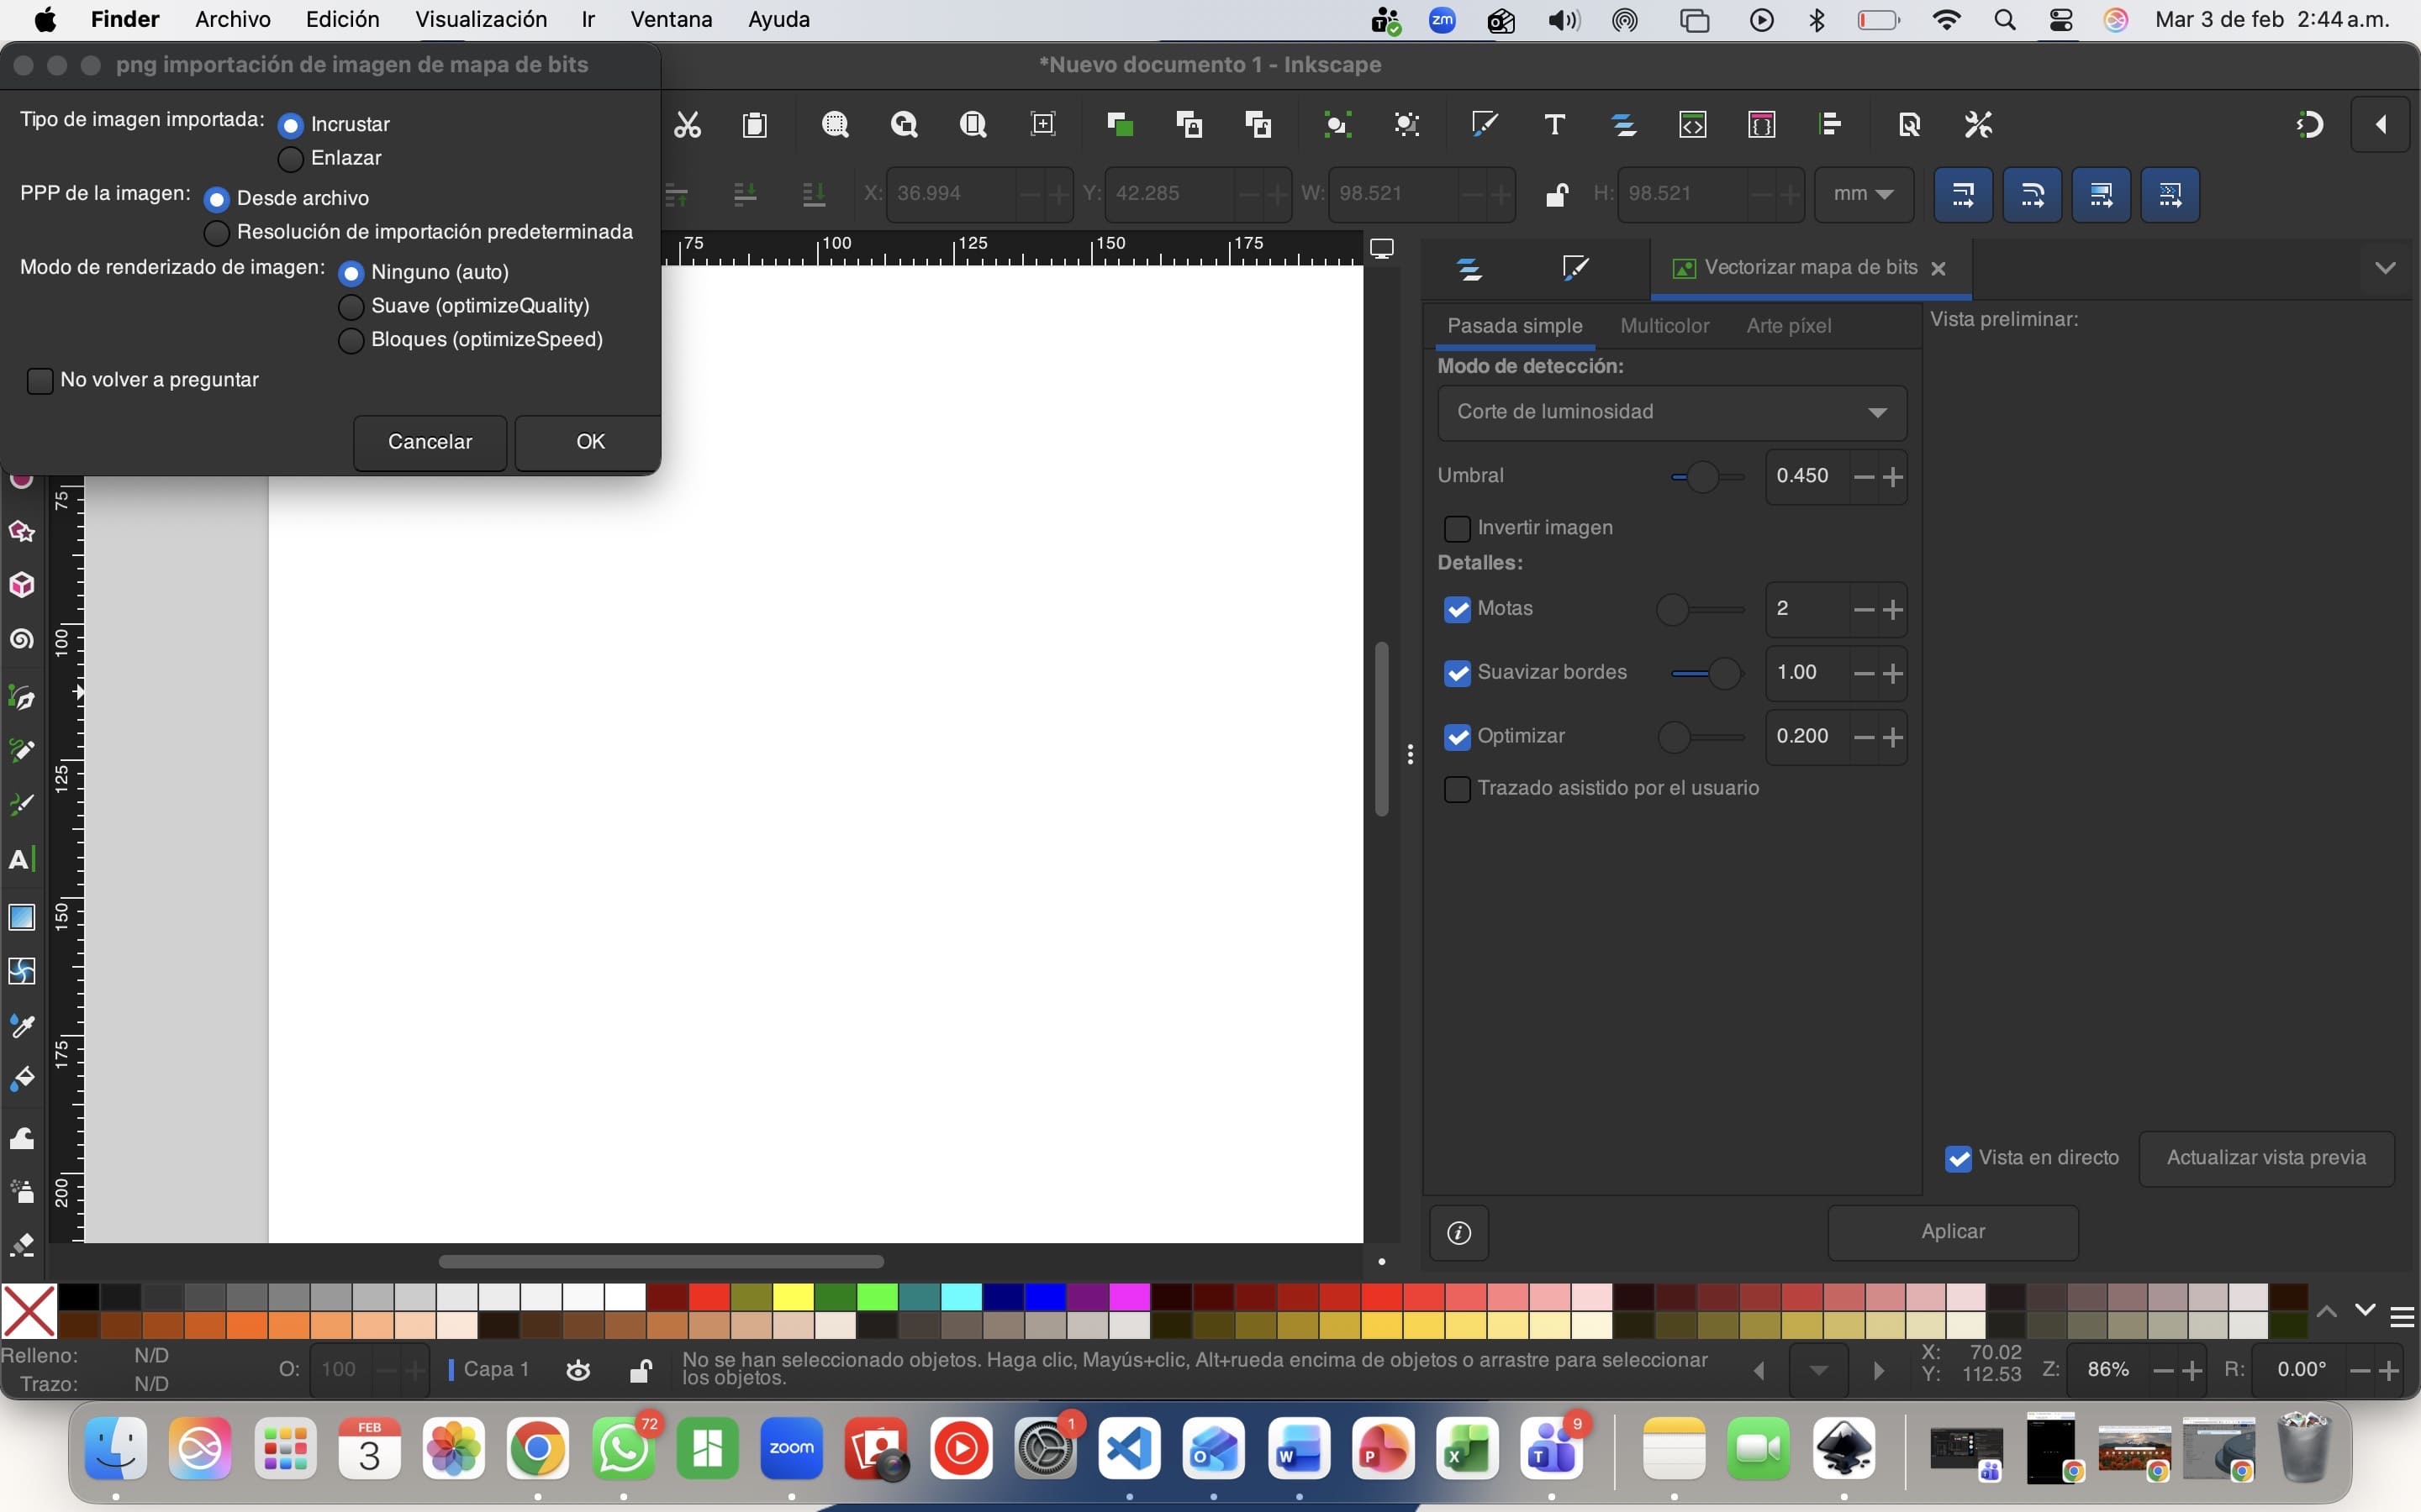Select the Text tool in toolbox
Screen dimensions: 2421x1512
tap(20, 860)
